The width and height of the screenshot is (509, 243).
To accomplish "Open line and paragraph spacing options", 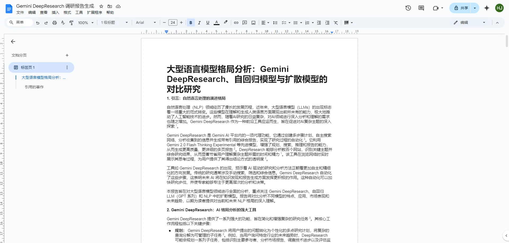I will tap(275, 23).
